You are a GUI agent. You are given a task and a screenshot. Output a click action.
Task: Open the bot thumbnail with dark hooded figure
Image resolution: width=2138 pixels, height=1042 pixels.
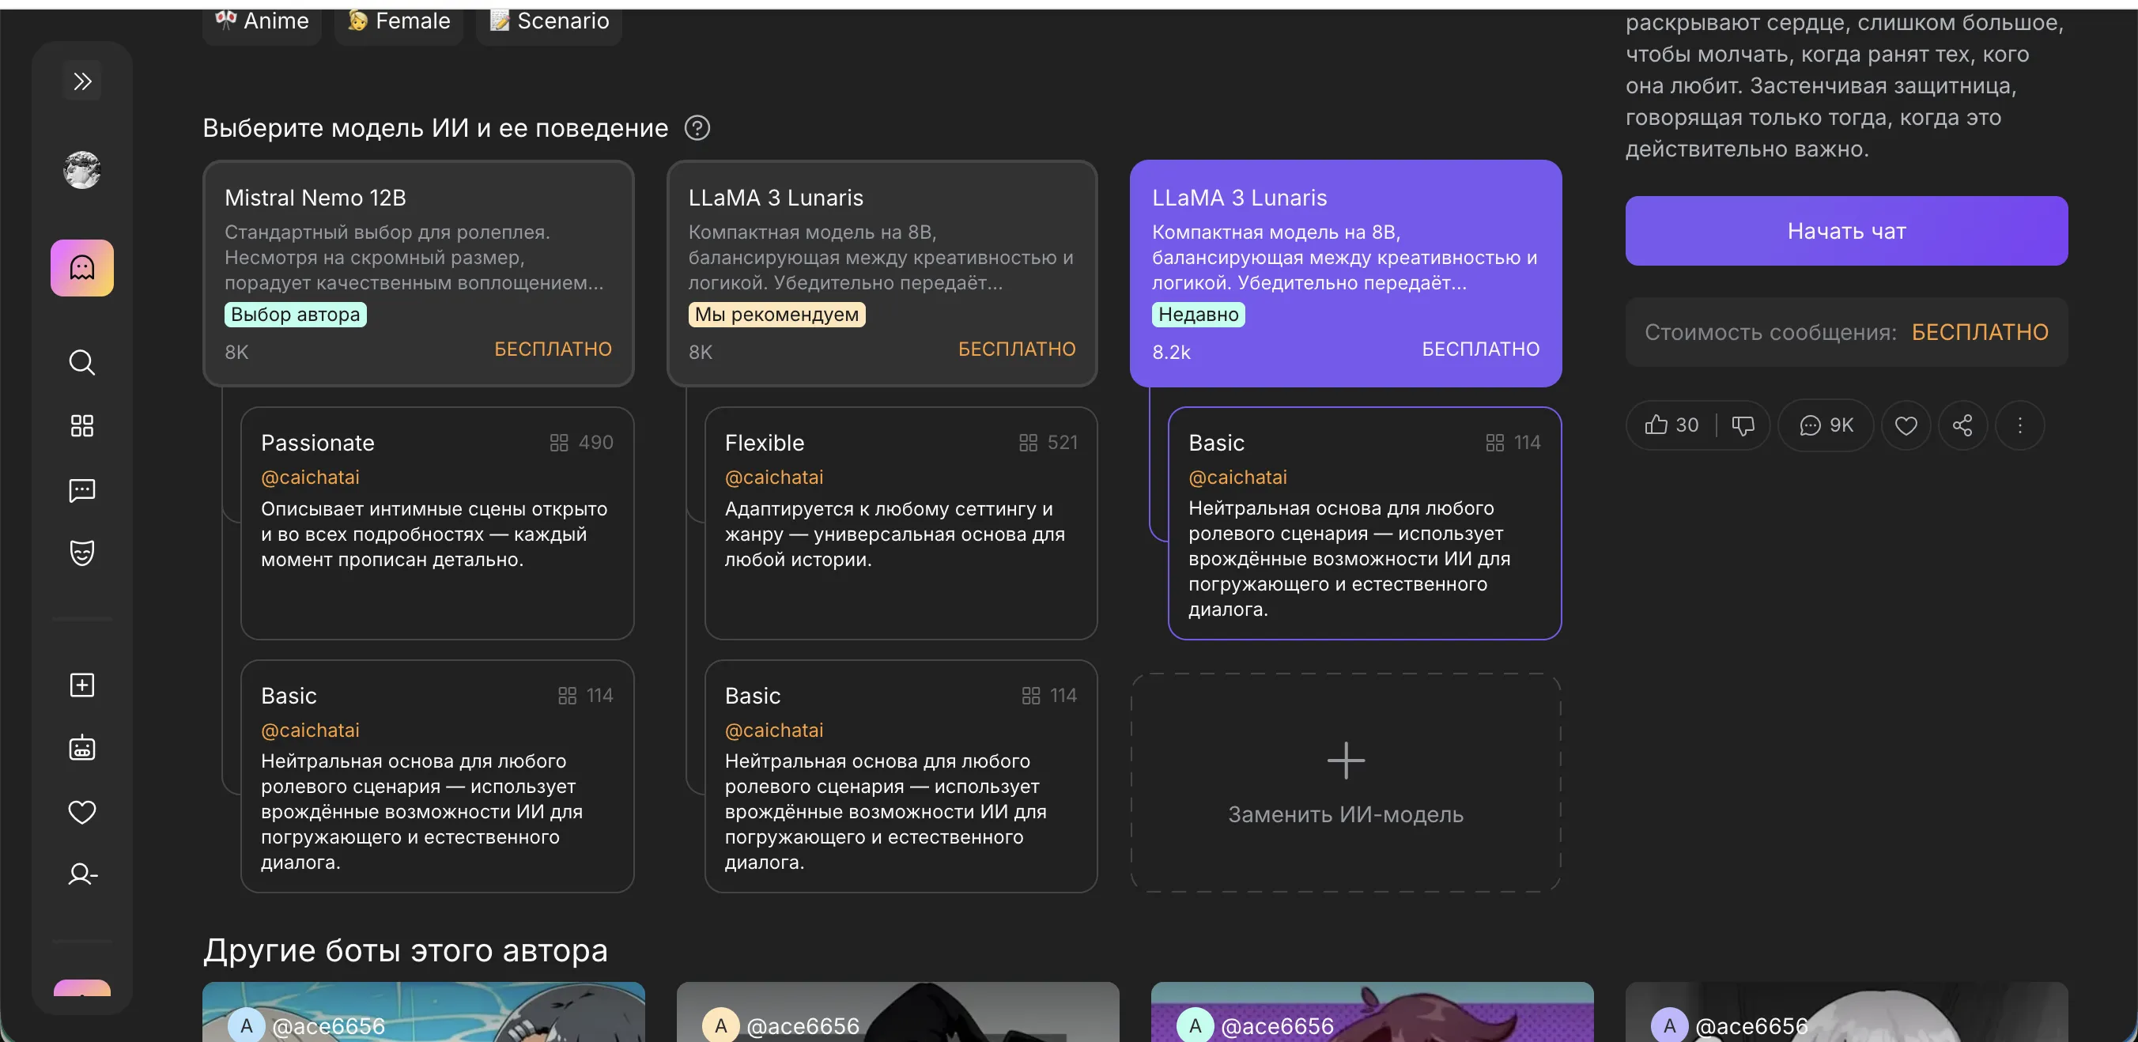tap(898, 1012)
